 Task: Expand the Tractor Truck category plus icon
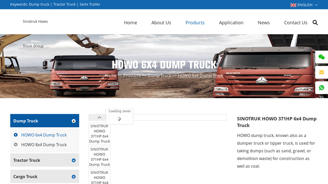74,160
